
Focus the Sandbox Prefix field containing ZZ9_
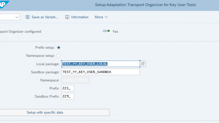coord(68,96)
